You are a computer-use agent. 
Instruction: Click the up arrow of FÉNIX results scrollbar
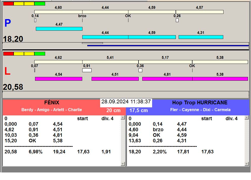click(123, 118)
